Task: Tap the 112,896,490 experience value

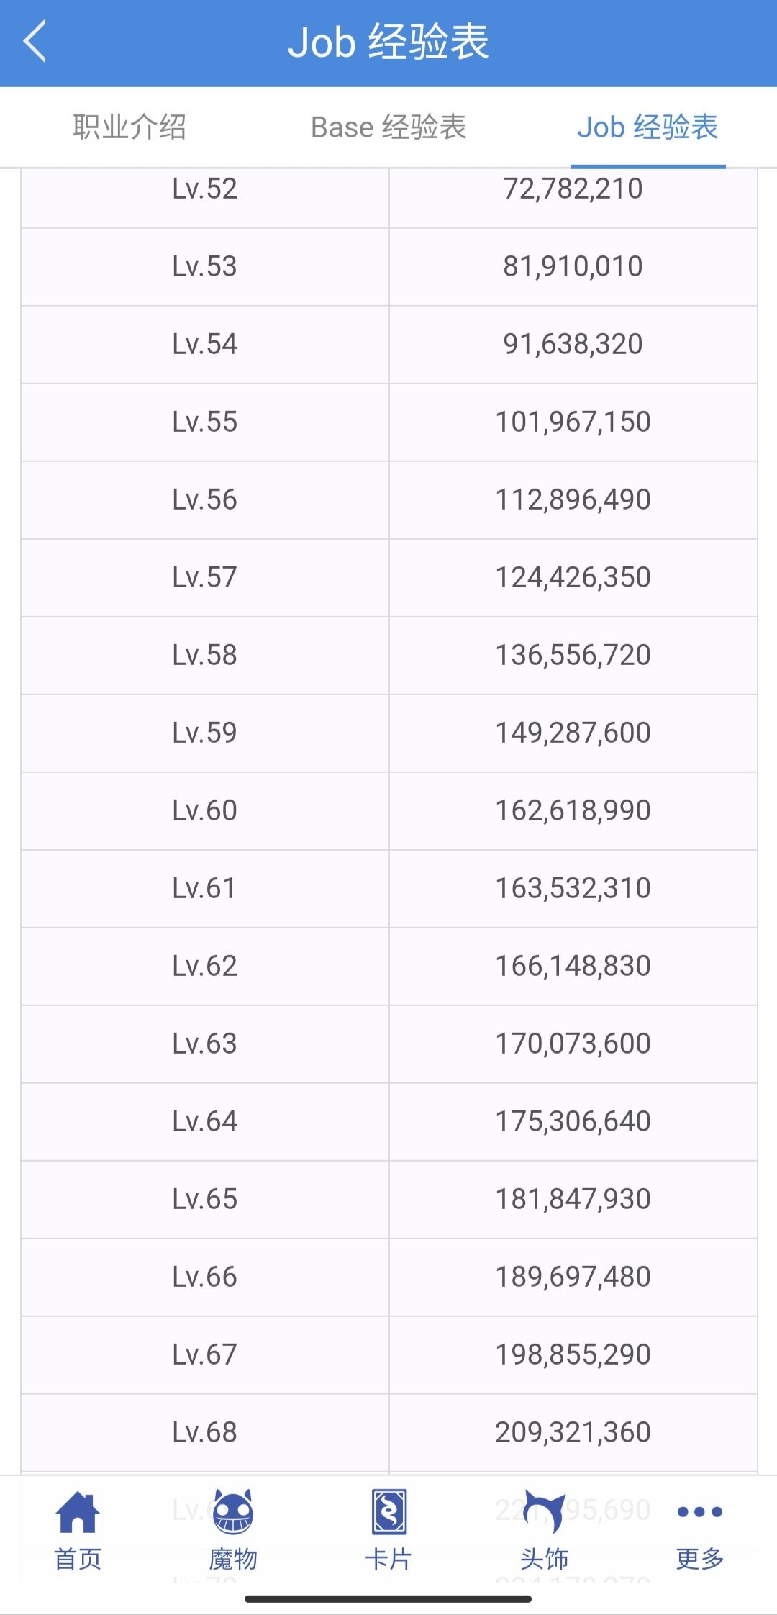Action: click(573, 500)
